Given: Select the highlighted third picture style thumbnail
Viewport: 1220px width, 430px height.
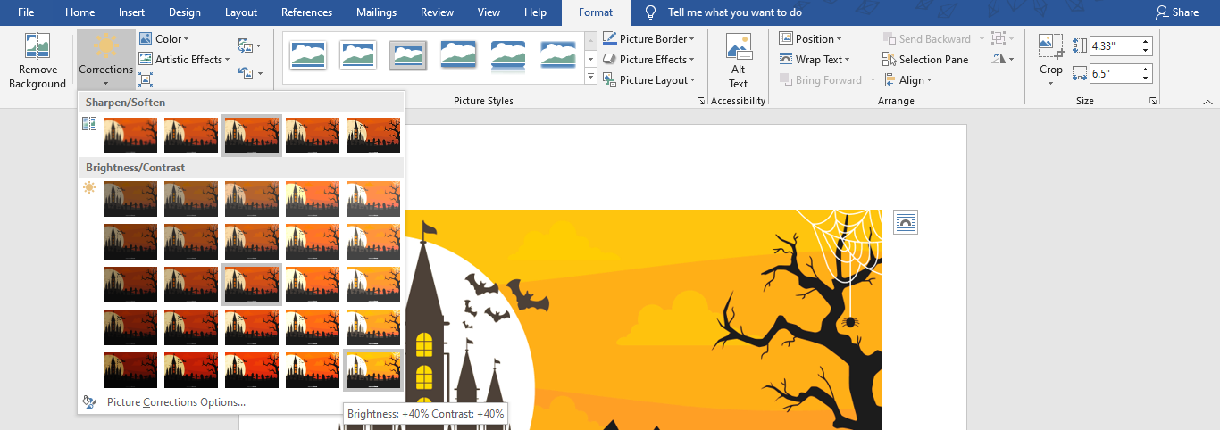Looking at the screenshot, I should coord(408,56).
